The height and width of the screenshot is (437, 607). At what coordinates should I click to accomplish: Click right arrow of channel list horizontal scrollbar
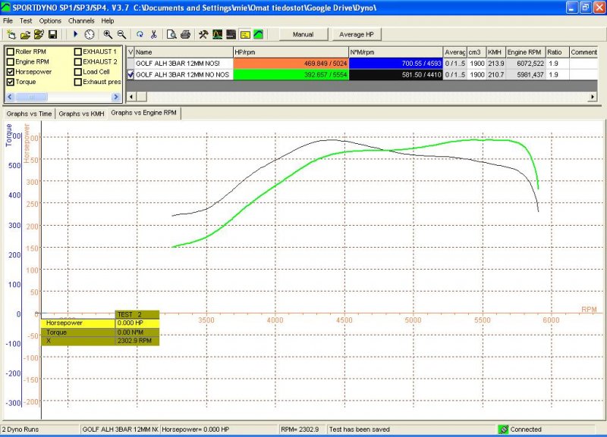point(117,97)
